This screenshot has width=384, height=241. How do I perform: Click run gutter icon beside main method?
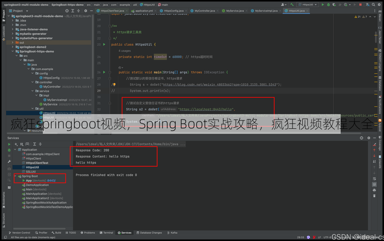click(x=104, y=72)
